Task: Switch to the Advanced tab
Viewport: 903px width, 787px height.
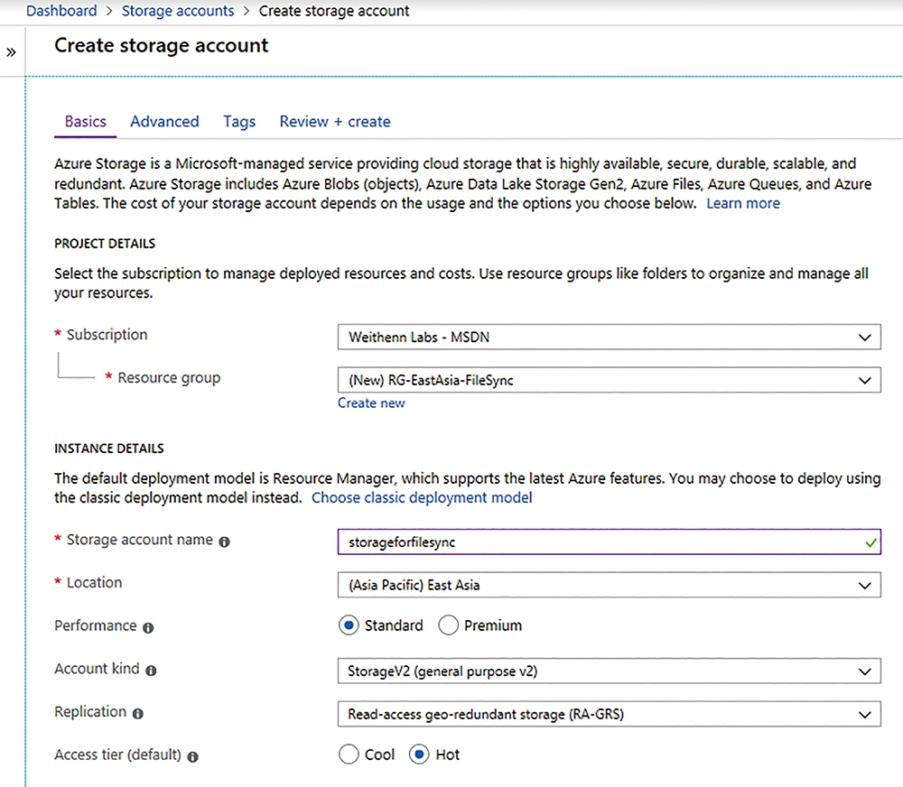Action: tap(164, 122)
